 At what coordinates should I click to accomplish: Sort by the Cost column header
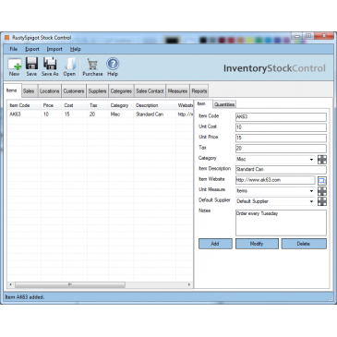(x=75, y=105)
